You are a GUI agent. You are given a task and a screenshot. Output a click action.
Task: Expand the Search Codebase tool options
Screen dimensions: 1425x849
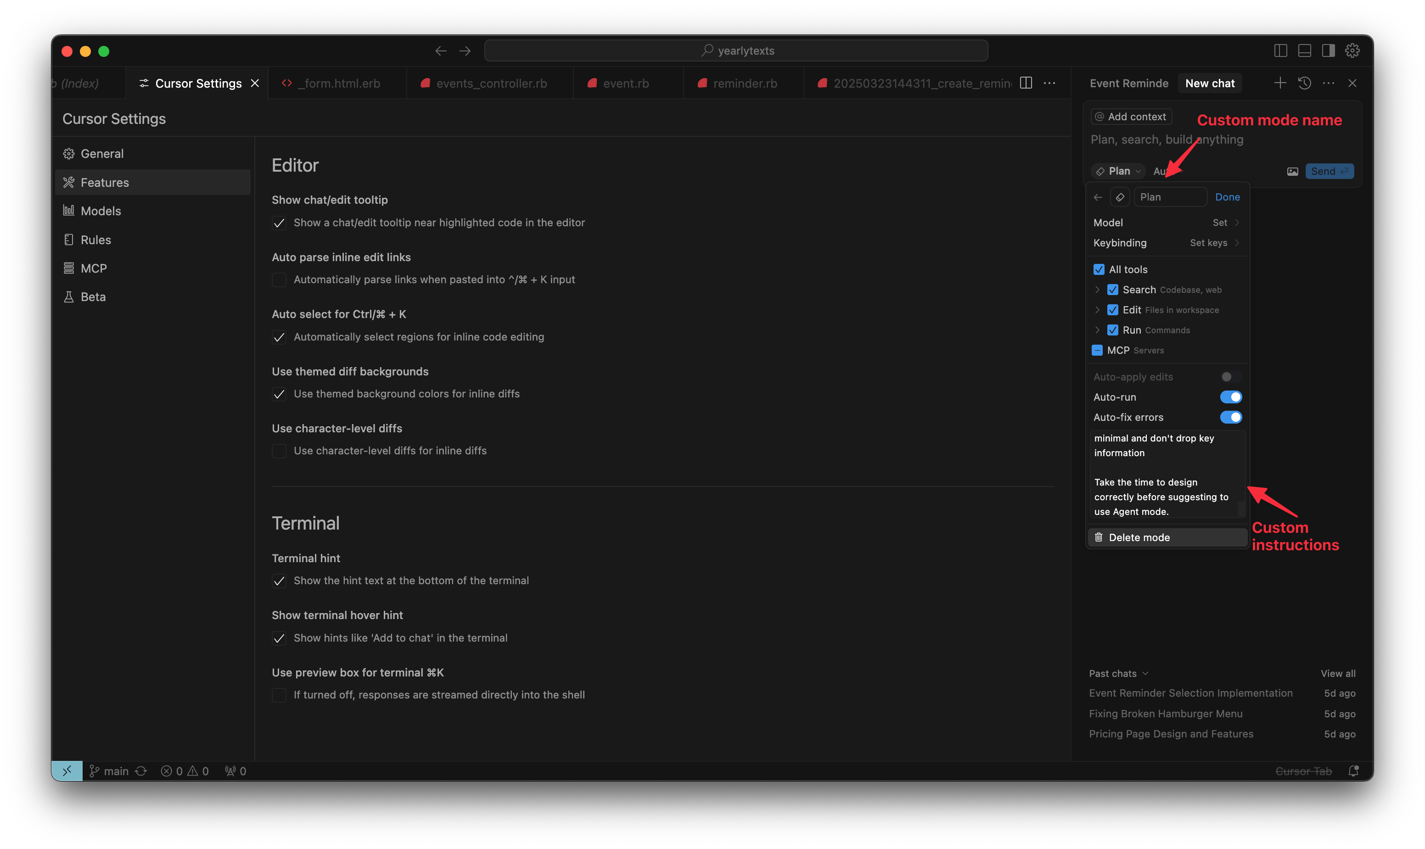coord(1097,290)
